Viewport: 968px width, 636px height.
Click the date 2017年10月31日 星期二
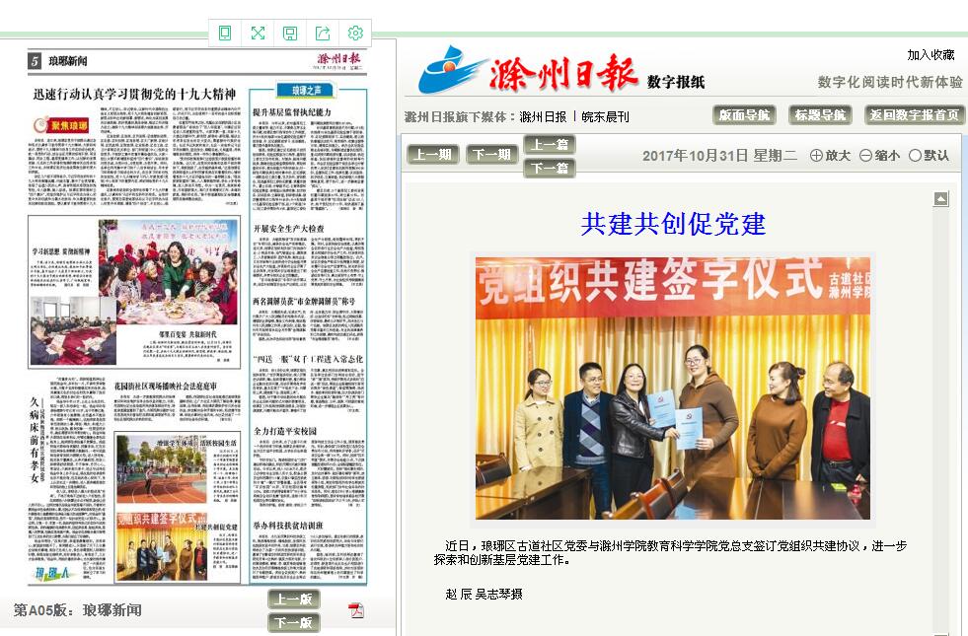point(719,156)
